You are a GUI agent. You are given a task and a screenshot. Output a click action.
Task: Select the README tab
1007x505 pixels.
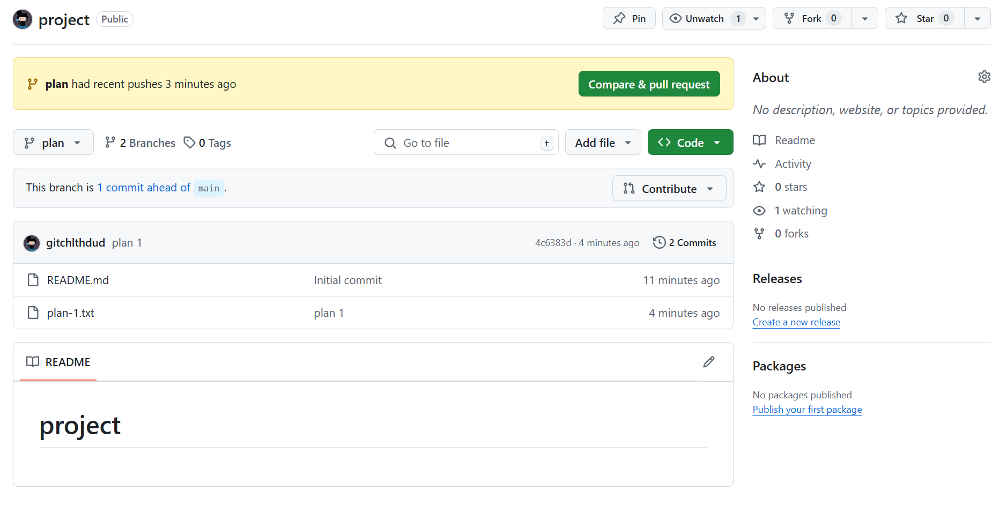click(58, 362)
